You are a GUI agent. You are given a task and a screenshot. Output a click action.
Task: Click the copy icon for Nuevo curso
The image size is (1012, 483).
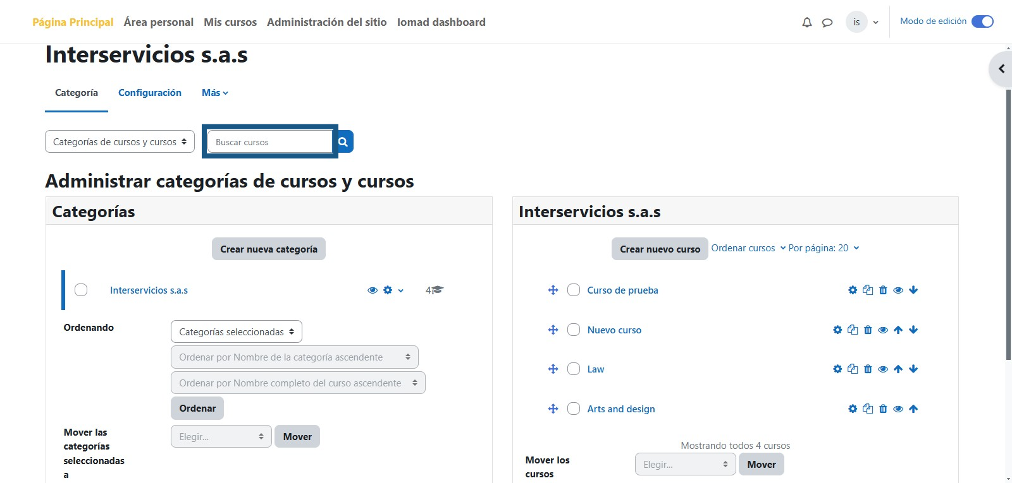click(853, 330)
